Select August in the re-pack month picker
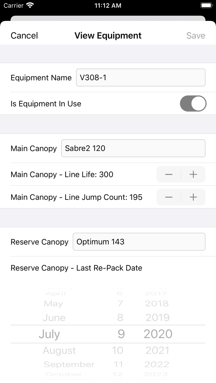The image size is (216, 383). pos(59,350)
